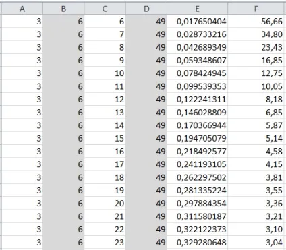The height and width of the screenshot is (250, 286).
Task: Select cell showing 56,66
Action: click(x=256, y=22)
